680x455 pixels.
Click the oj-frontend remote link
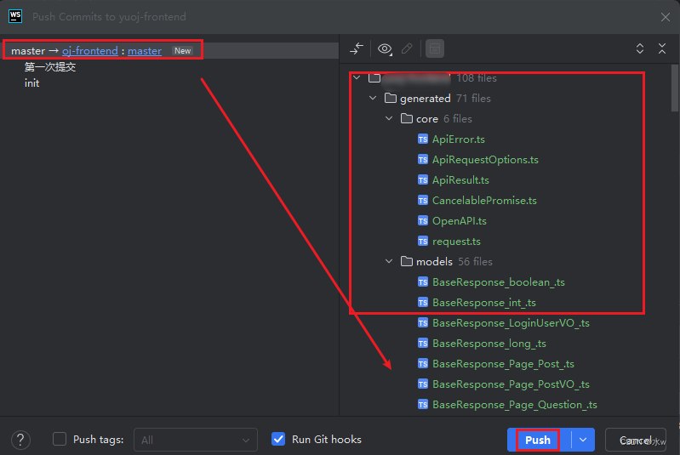89,51
